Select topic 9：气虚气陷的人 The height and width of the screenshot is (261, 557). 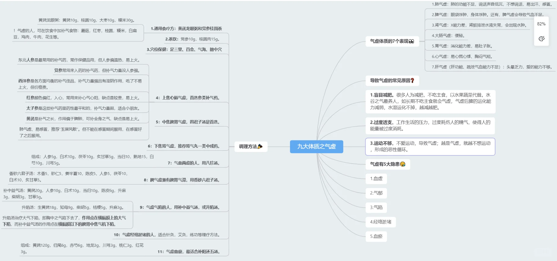click(180, 207)
